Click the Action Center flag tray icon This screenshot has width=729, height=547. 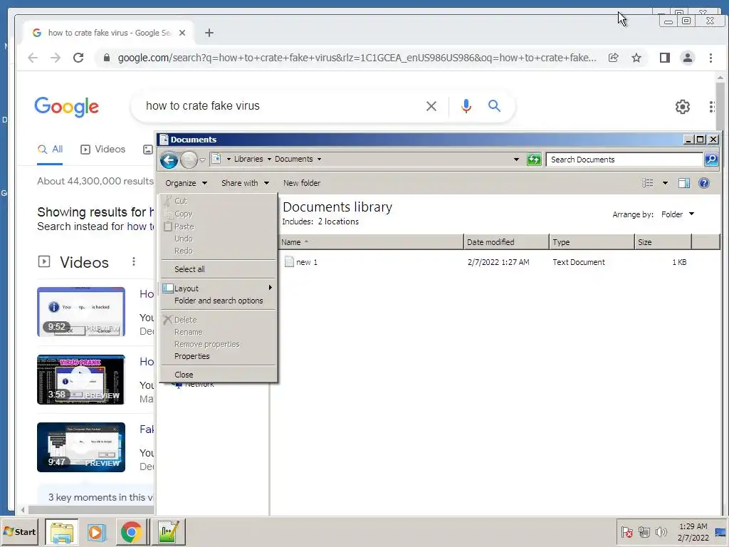[x=626, y=532]
